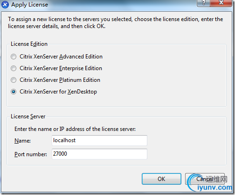Click the Name label

[x=22, y=141]
